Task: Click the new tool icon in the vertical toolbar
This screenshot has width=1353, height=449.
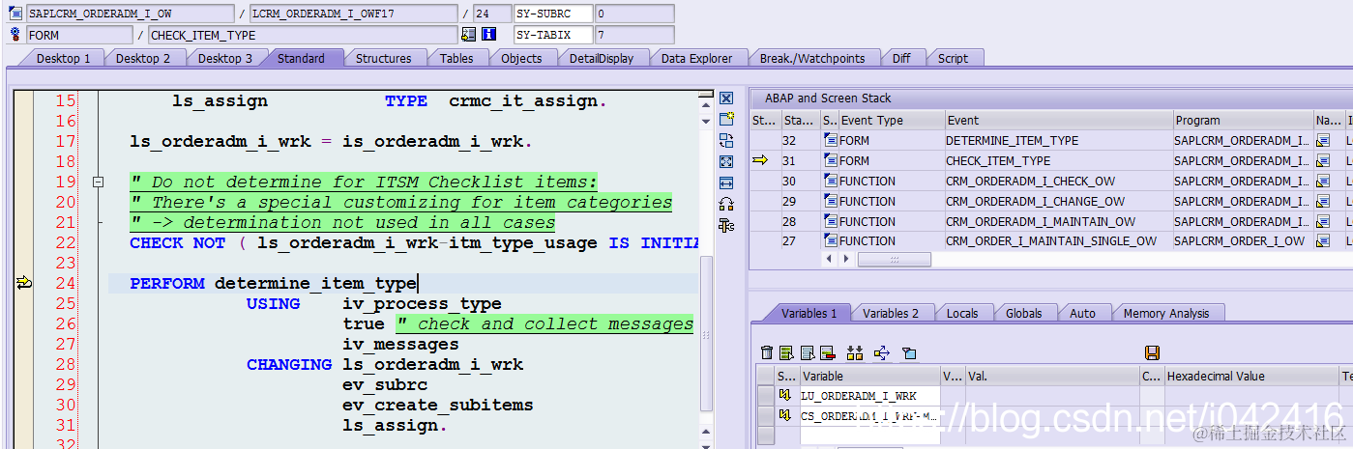Action: click(726, 119)
